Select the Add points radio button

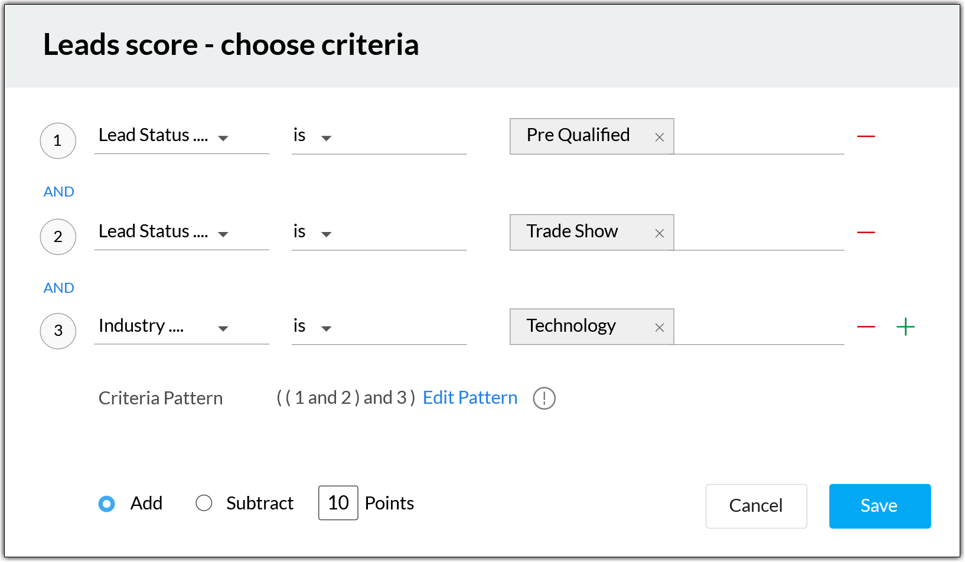click(x=107, y=504)
